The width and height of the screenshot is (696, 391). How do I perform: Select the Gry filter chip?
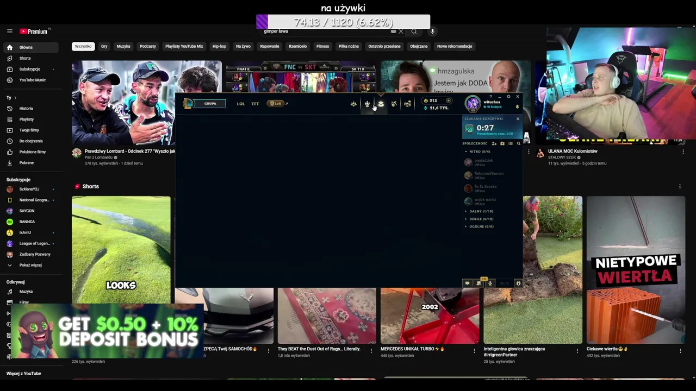[104, 46]
